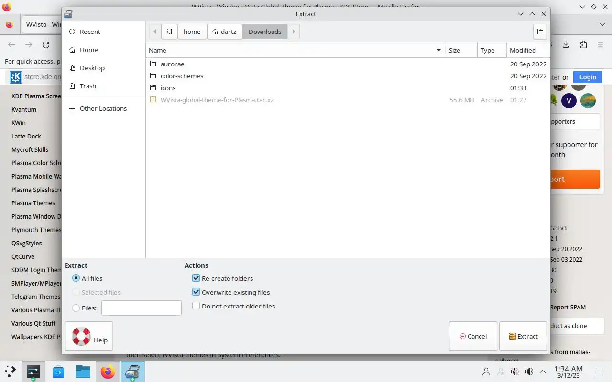
Task: Open Discover store from the taskbar
Action: (58, 371)
